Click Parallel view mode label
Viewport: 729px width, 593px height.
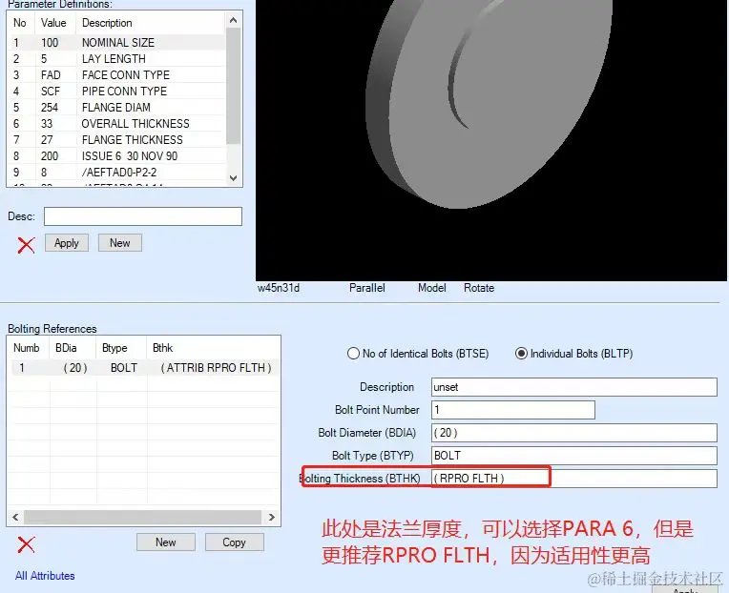coord(366,288)
